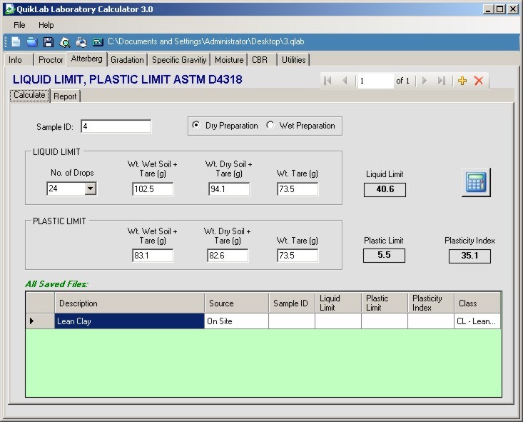The width and height of the screenshot is (523, 422).
Task: Click the Class column header
Action: click(x=477, y=303)
